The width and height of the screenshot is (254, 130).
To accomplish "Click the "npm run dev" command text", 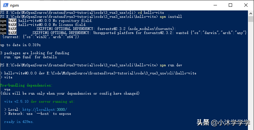I will [x=171, y=65].
